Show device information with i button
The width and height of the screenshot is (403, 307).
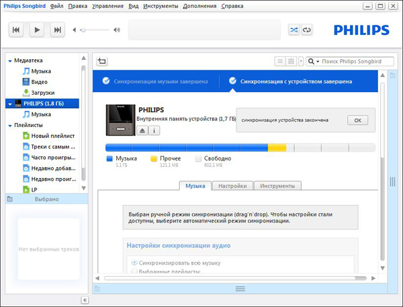click(x=154, y=130)
